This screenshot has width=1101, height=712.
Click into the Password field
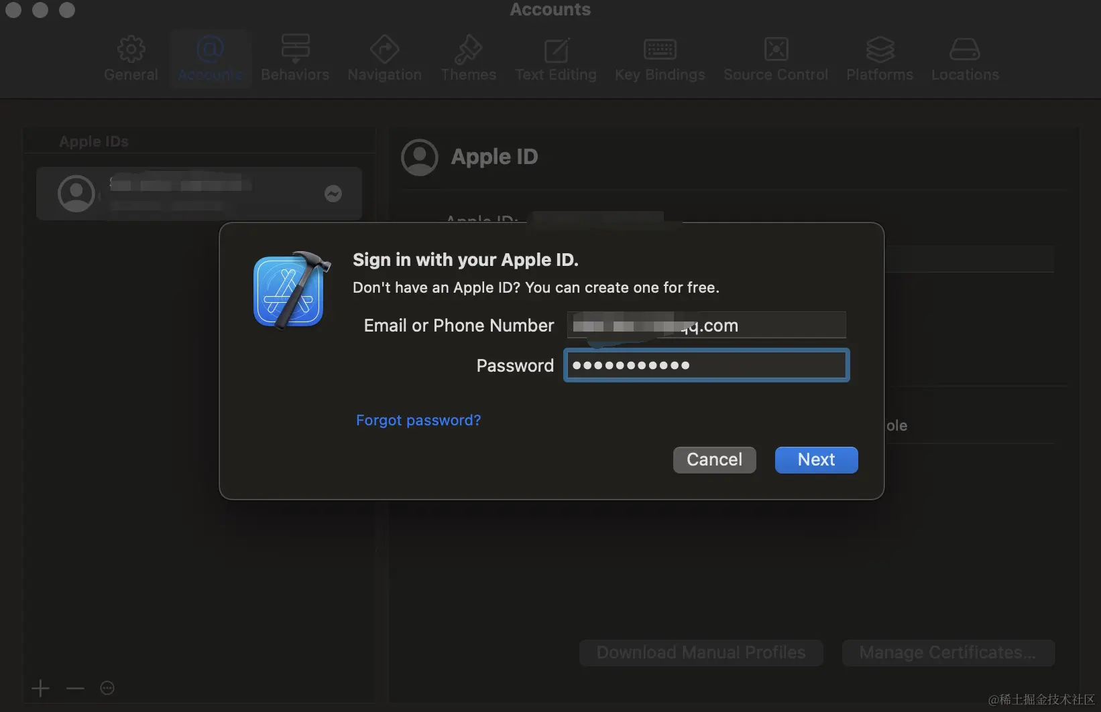pyautogui.click(x=706, y=365)
